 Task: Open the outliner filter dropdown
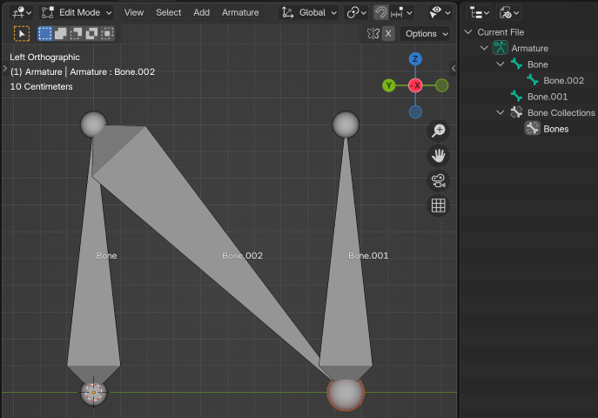508,13
